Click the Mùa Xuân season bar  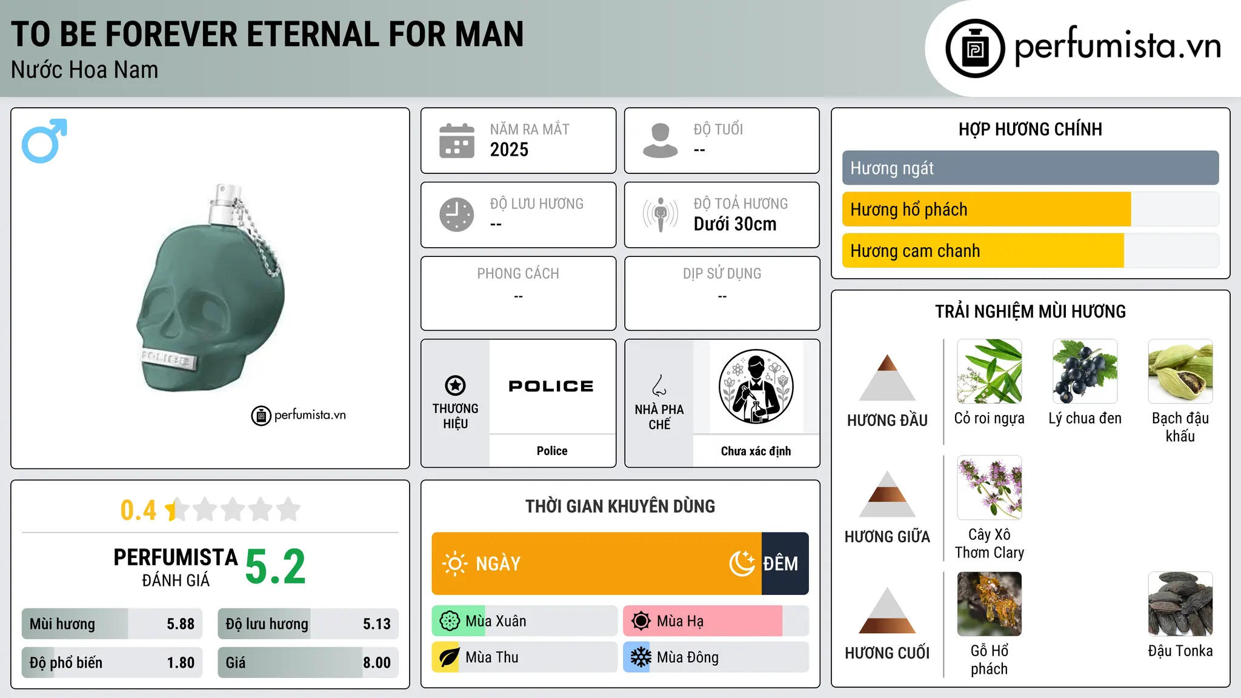524,621
